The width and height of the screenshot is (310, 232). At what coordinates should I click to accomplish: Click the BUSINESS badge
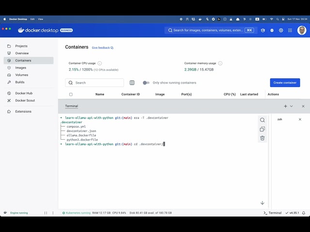click(66, 30)
